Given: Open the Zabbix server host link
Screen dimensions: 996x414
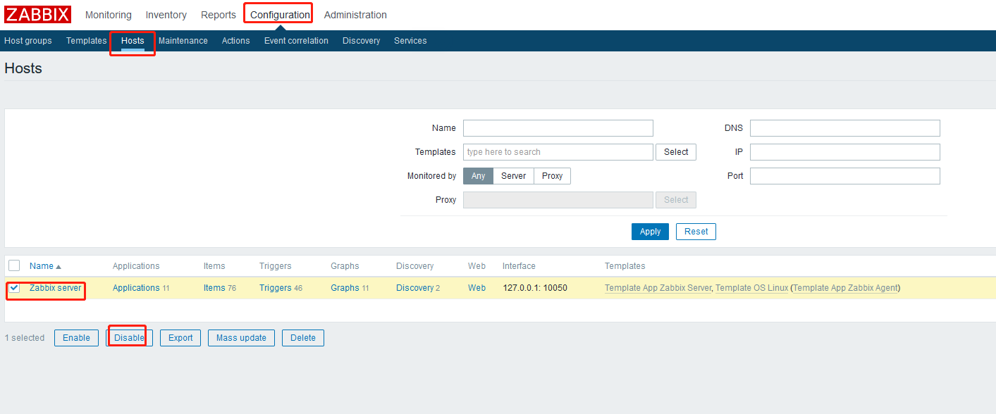Looking at the screenshot, I should tap(56, 288).
